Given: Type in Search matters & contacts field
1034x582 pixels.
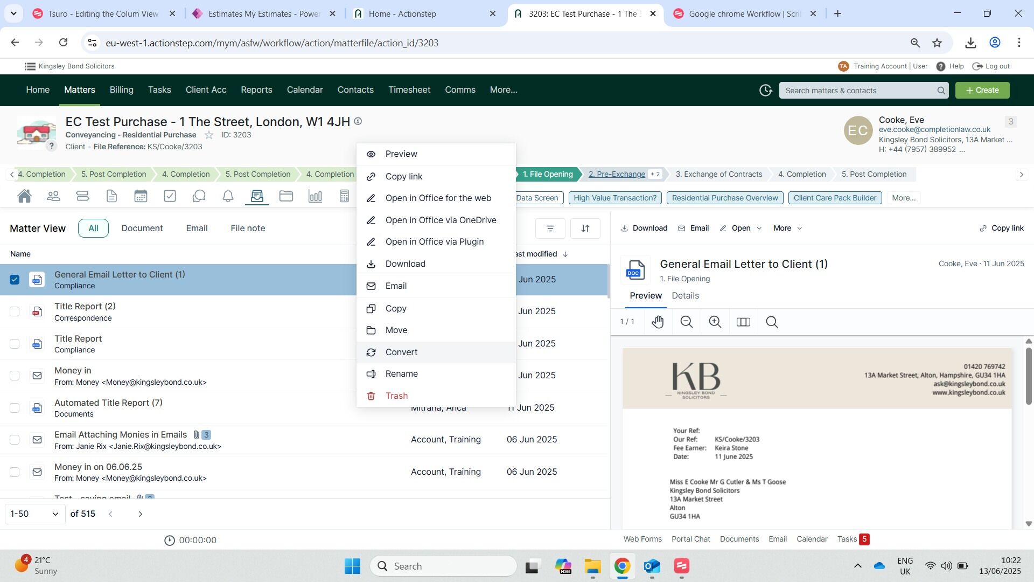Looking at the screenshot, I should (857, 91).
